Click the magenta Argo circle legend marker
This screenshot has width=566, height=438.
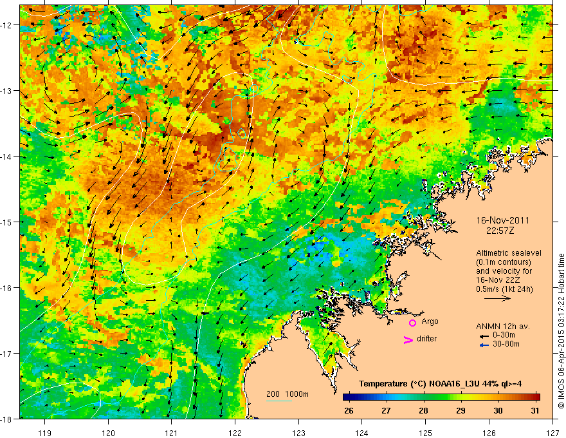412,323
